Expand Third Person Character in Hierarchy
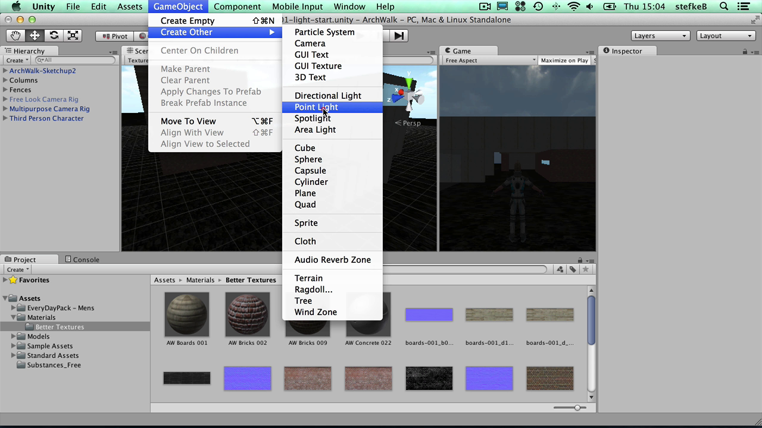The height and width of the screenshot is (428, 762). pyautogui.click(x=5, y=118)
